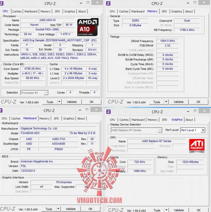The height and width of the screenshot is (212, 211).
Task: Click the FSB:DRAM value 3:32
Action: click(168, 45)
